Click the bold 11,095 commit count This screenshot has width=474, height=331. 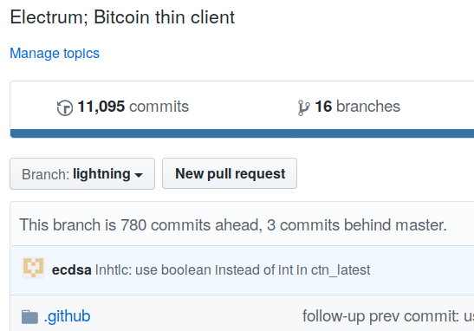point(101,107)
